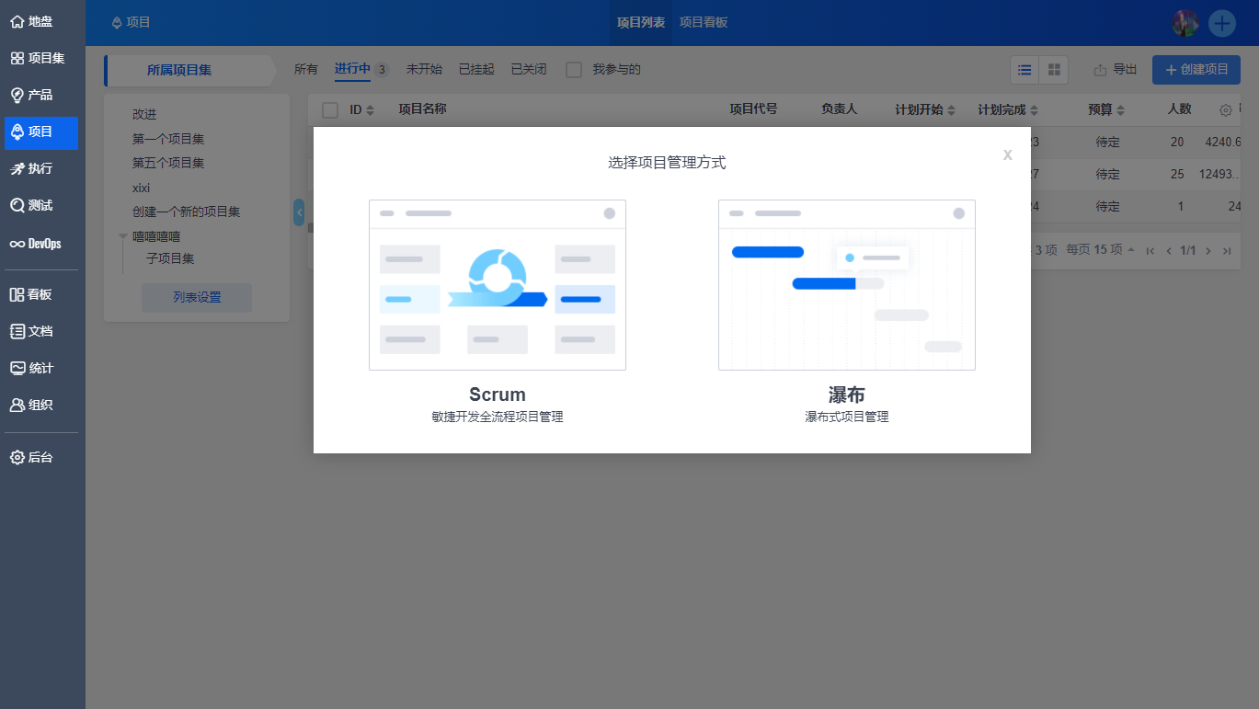Choose the Scrum management method thumbnail
The height and width of the screenshot is (709, 1259).
tap(498, 285)
